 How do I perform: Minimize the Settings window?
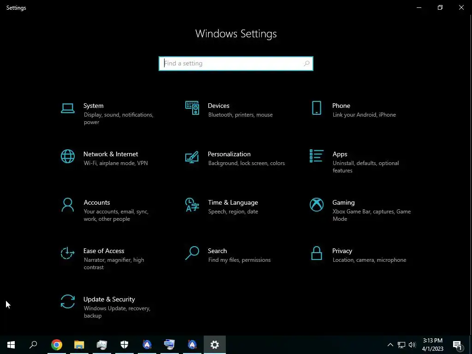419,7
